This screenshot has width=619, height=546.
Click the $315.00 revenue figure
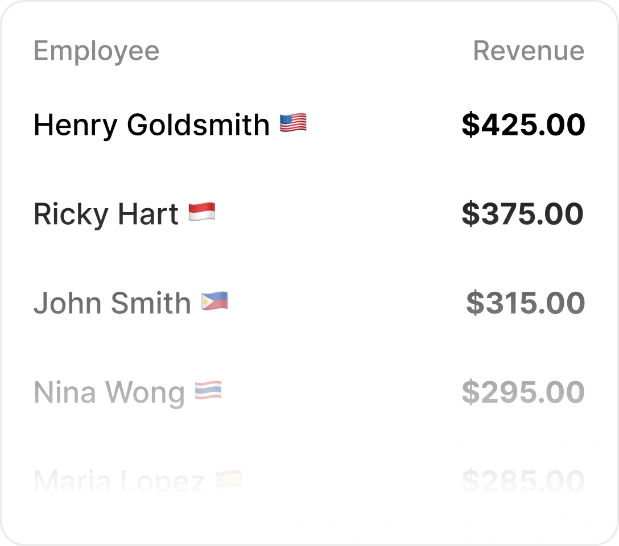point(525,303)
